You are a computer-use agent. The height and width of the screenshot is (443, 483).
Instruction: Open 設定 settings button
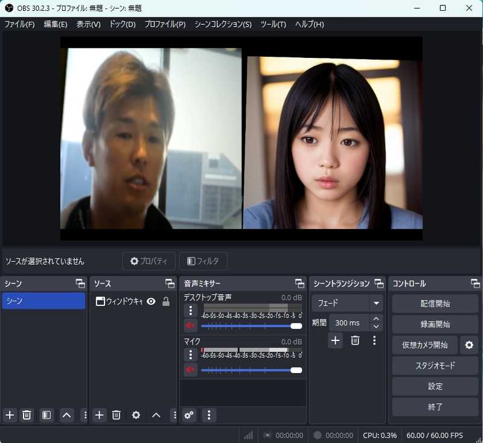coord(435,386)
